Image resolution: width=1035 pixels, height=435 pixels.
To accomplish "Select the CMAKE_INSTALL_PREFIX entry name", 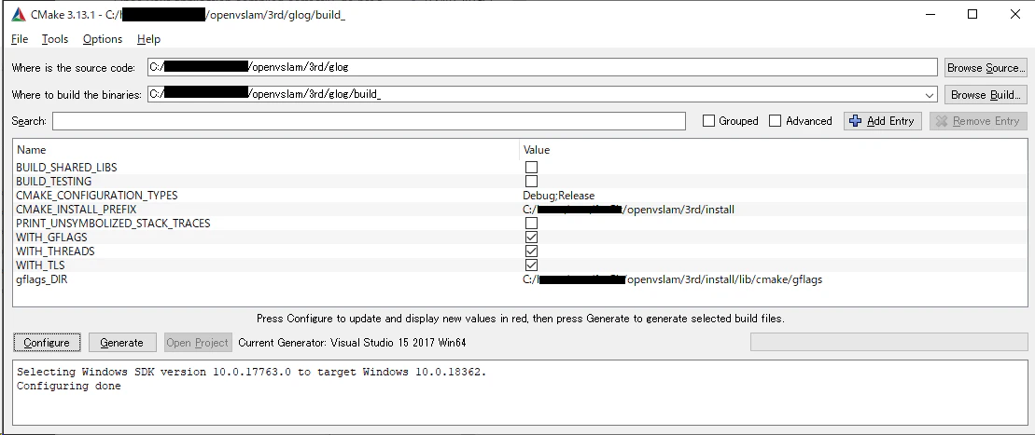I will point(76,210).
